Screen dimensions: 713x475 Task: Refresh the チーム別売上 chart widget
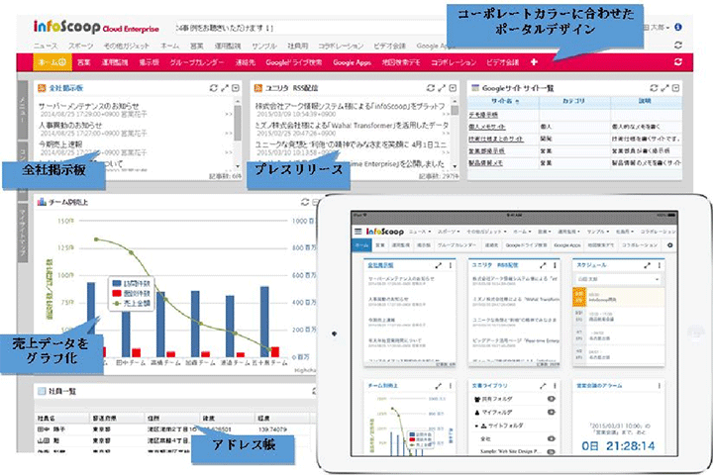pyautogui.click(x=305, y=202)
